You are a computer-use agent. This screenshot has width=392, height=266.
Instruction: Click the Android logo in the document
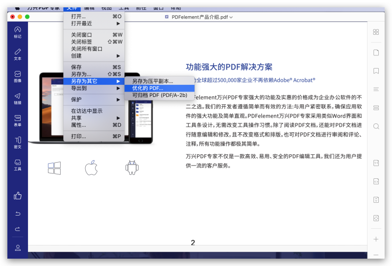pyautogui.click(x=132, y=168)
